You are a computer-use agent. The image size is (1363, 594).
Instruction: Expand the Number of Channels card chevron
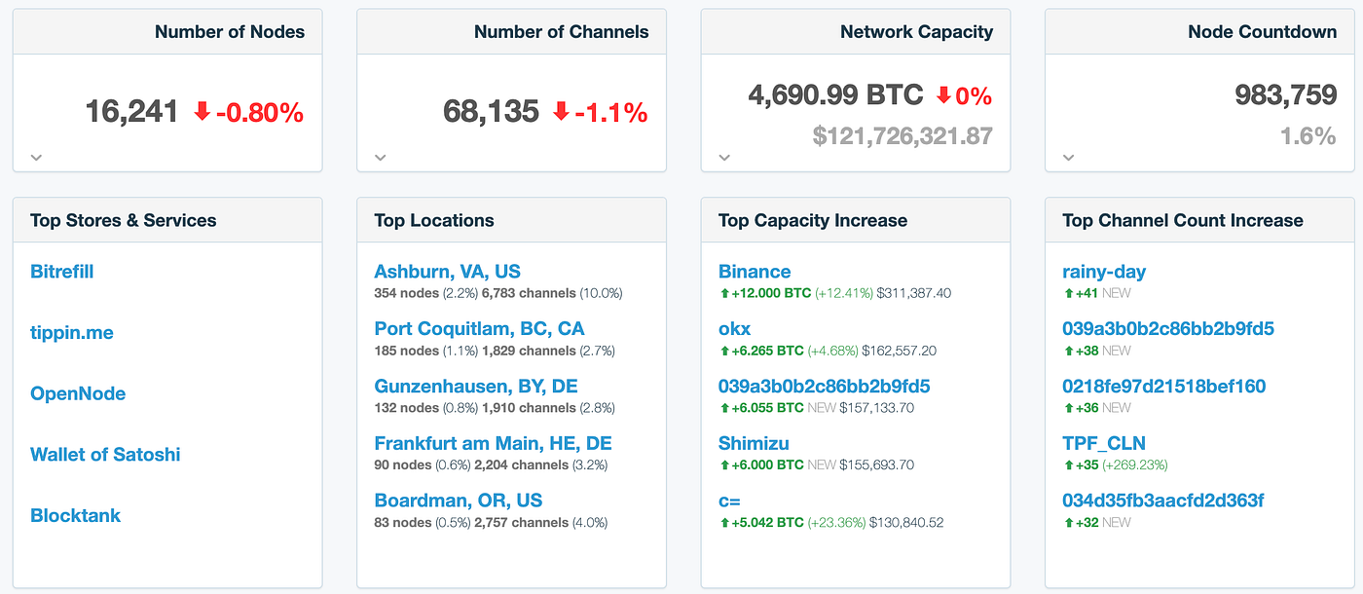pos(381,157)
